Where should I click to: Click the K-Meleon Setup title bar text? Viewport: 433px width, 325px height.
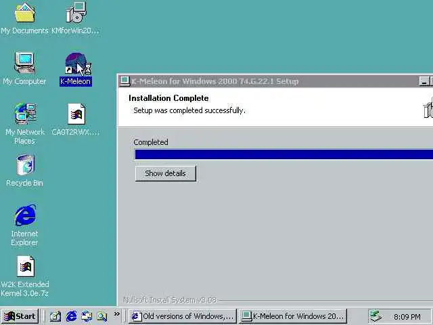[215, 81]
